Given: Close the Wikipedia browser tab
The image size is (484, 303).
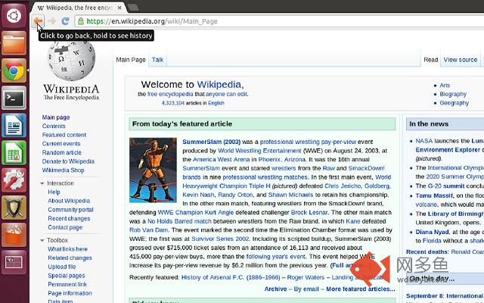Looking at the screenshot, I should pos(119,8).
